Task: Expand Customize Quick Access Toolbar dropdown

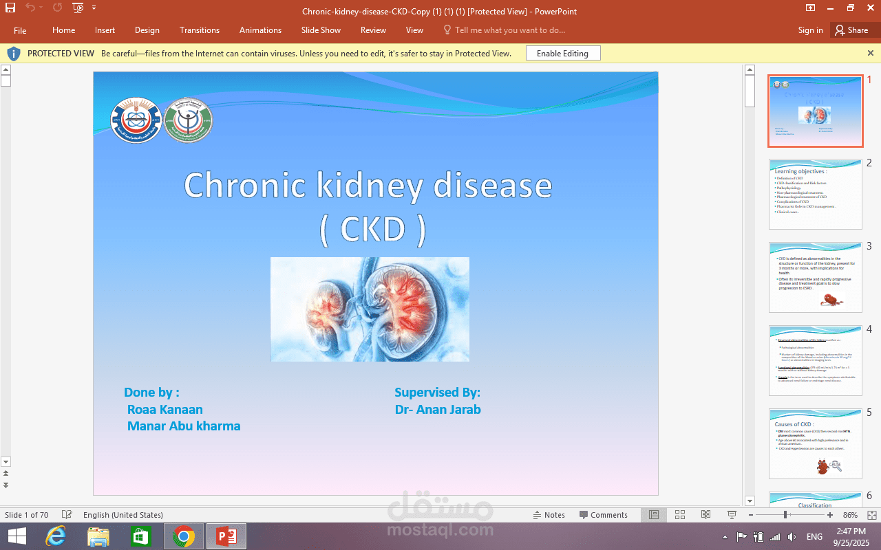Action: tap(94, 8)
